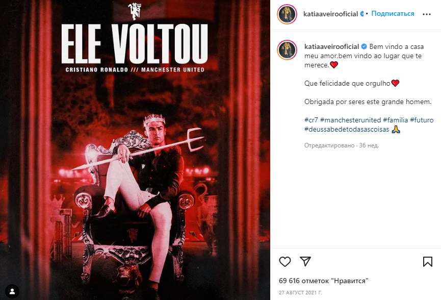441x300 pixels.
Task: Open the #cr7 hashtag
Action: [x=311, y=120]
